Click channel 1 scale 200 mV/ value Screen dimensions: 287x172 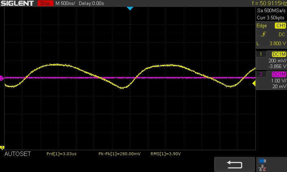pyautogui.click(x=277, y=61)
